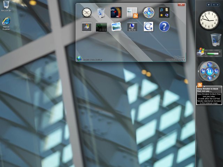Pick the media player gadget in gallery
This screenshot has height=167, width=223.
click(148, 13)
